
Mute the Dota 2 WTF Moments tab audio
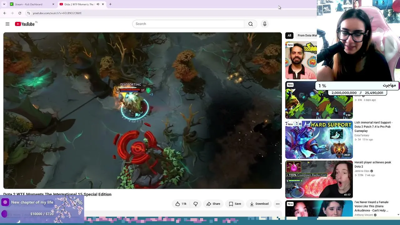coord(98,4)
